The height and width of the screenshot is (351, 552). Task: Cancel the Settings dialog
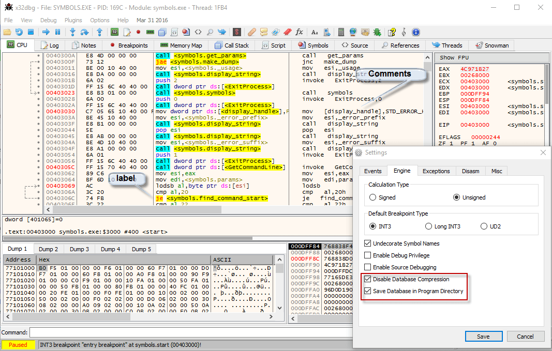(x=525, y=337)
